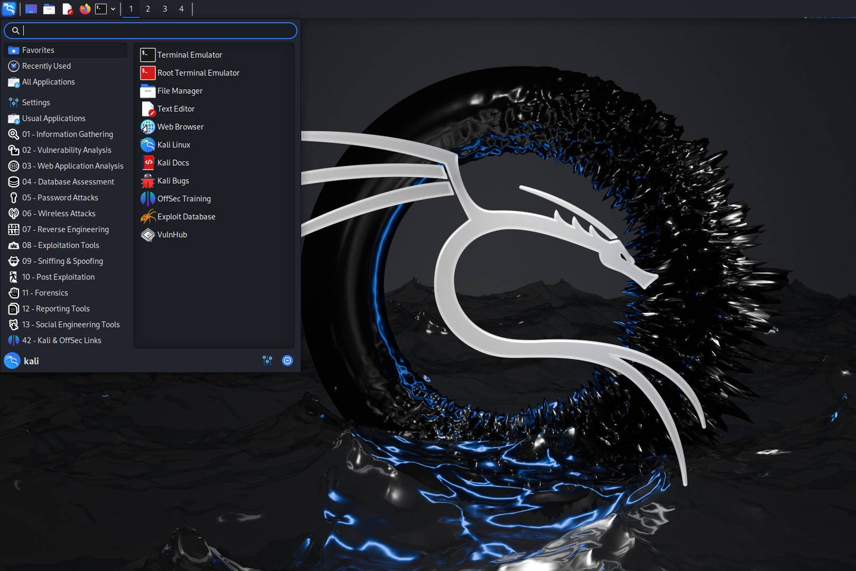Open the Usual Applications category
The height and width of the screenshot is (571, 856).
tap(65, 118)
